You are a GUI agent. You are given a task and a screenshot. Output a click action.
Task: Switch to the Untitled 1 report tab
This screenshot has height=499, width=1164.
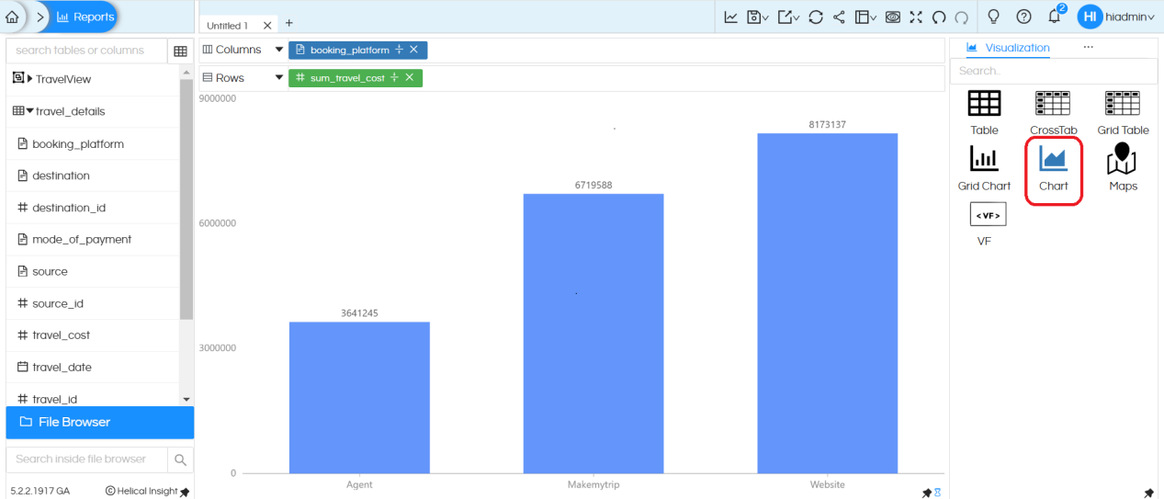tap(227, 26)
